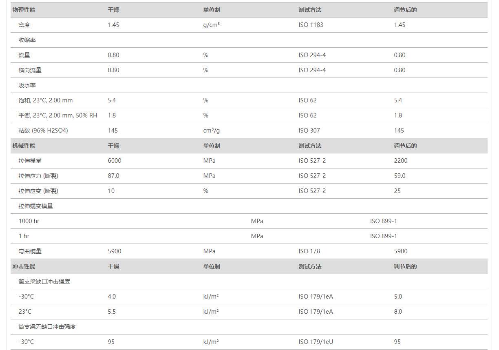Click the 粘数 (96% H2SO4) label
The image size is (499, 350).
[43, 131]
